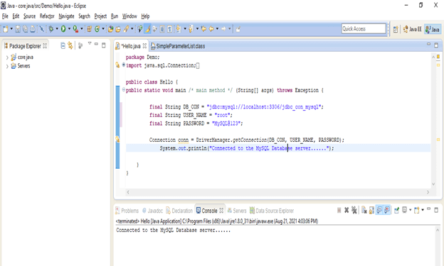Click the New Java Package icon
This screenshot has height=266, width=444.
89,29
